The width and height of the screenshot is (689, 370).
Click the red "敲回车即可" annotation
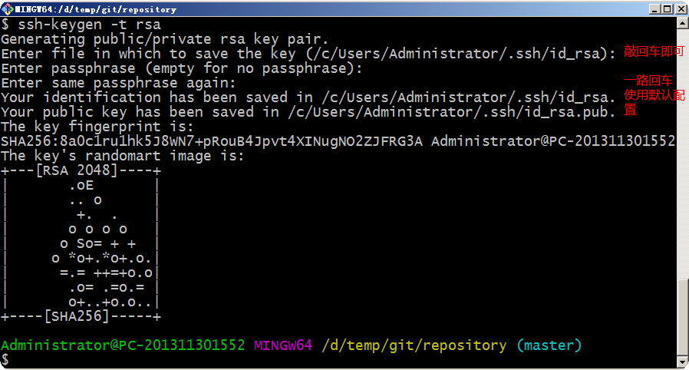tap(652, 51)
